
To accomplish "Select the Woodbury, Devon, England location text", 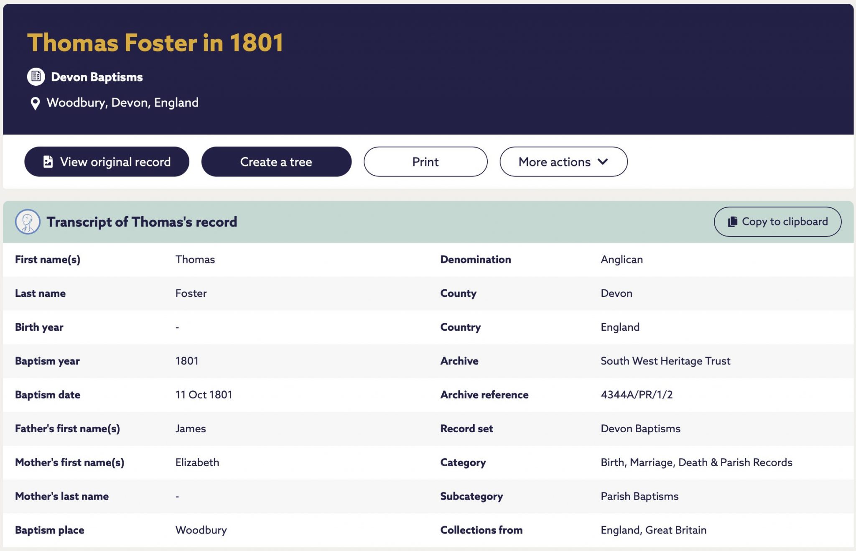I will [x=122, y=103].
